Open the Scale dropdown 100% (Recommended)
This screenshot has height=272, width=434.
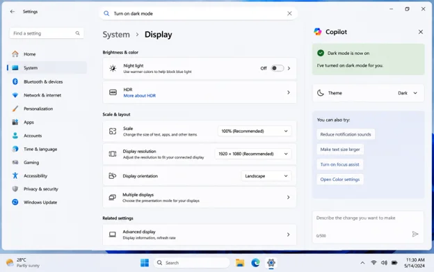point(255,131)
